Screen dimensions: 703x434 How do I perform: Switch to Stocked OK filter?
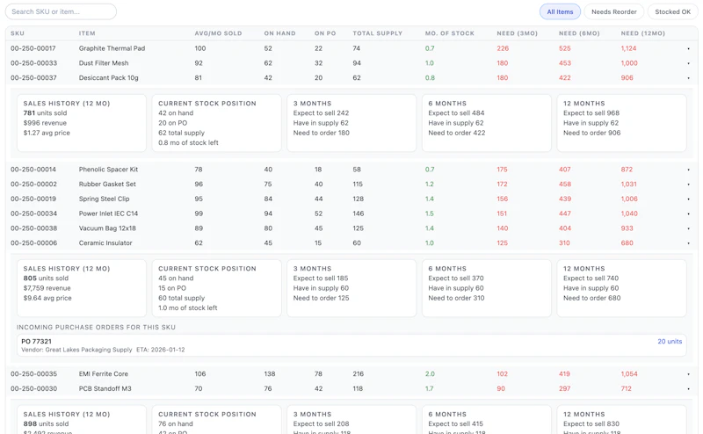[x=672, y=11]
